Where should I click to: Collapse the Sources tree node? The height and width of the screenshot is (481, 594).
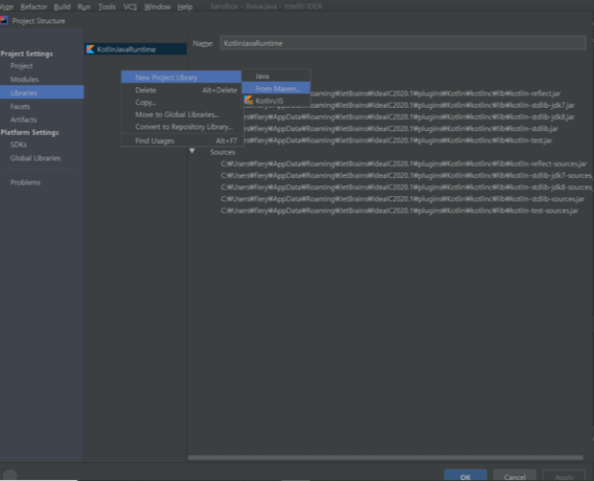(x=192, y=151)
